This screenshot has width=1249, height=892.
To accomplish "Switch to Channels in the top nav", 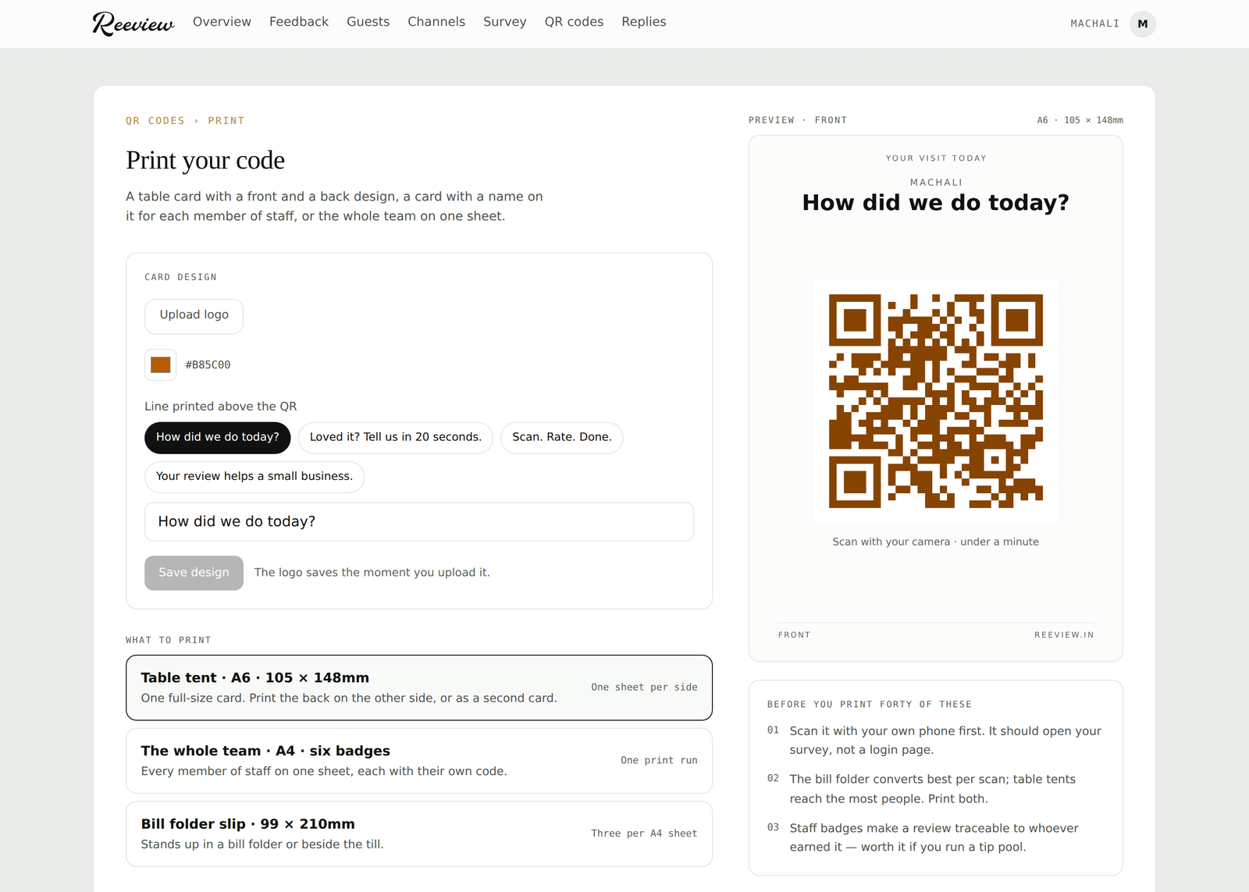I will [436, 22].
